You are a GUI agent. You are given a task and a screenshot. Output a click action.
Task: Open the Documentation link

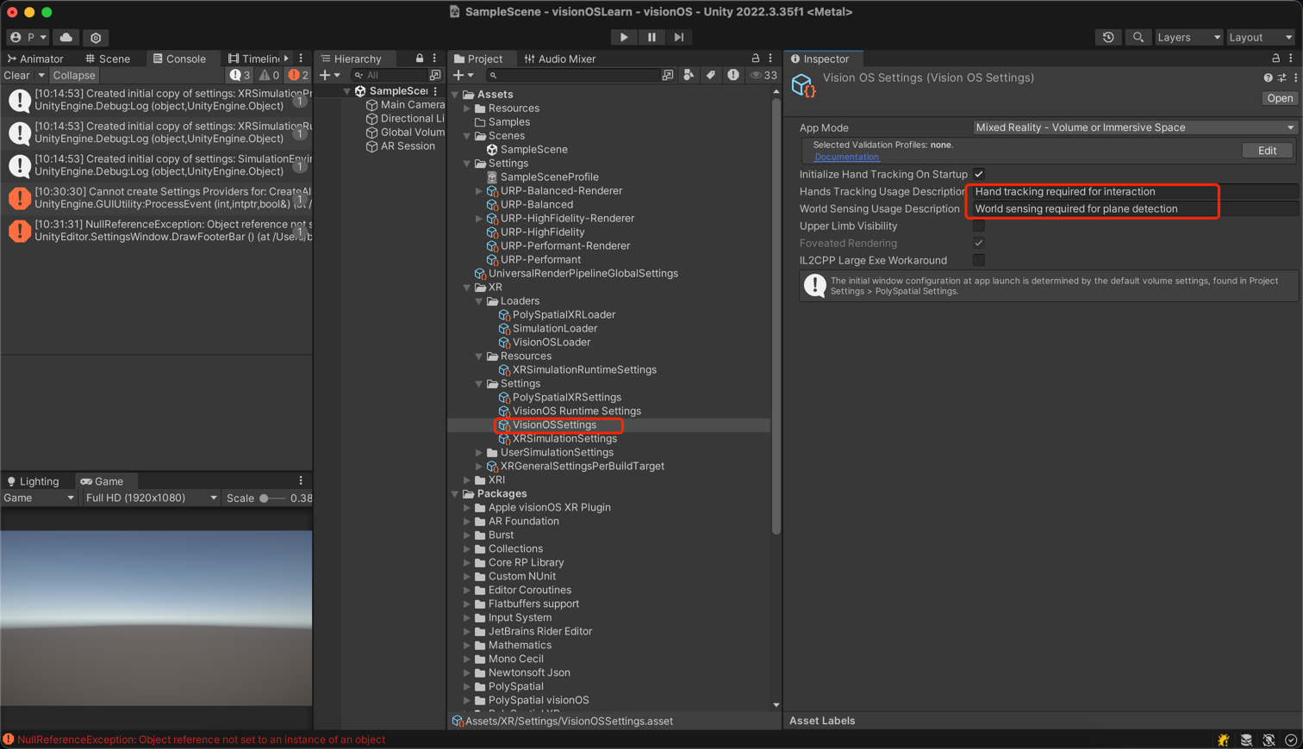(x=846, y=157)
